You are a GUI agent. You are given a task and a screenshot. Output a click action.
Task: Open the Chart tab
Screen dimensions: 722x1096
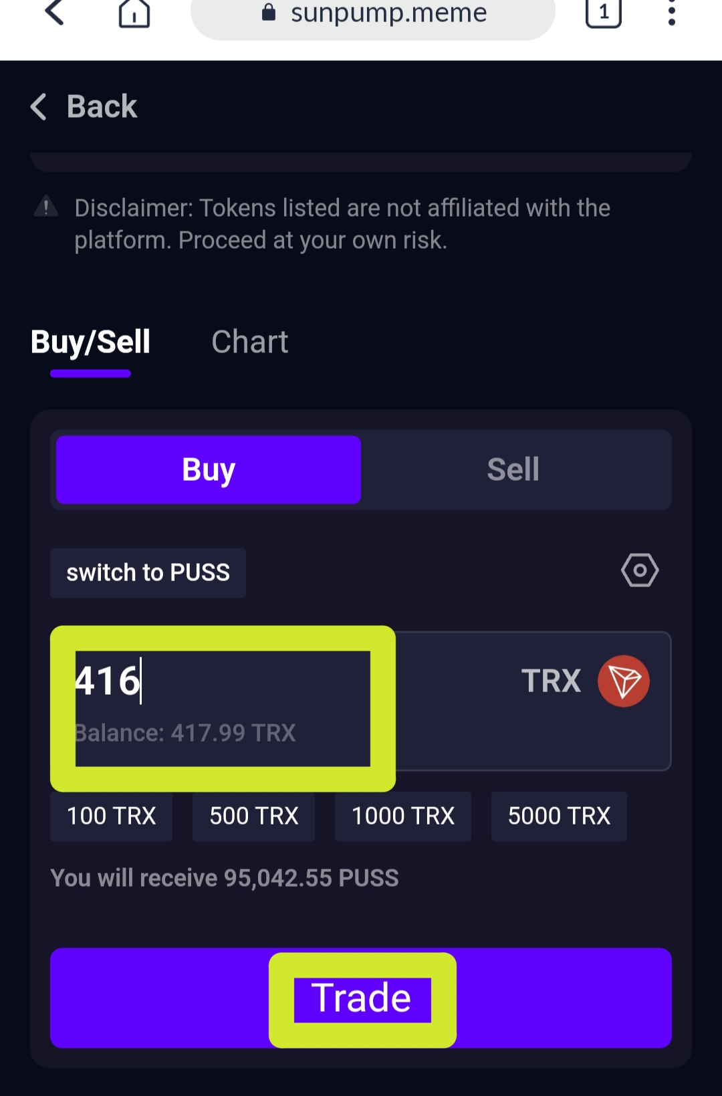tap(249, 342)
